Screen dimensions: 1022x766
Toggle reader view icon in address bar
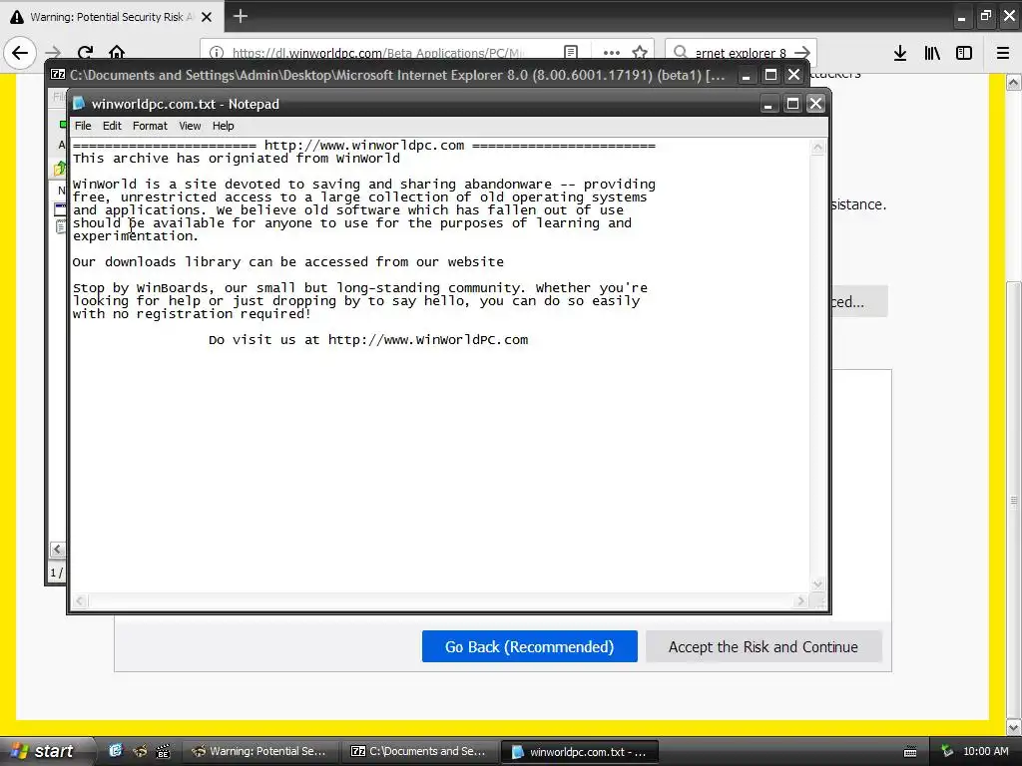point(570,53)
